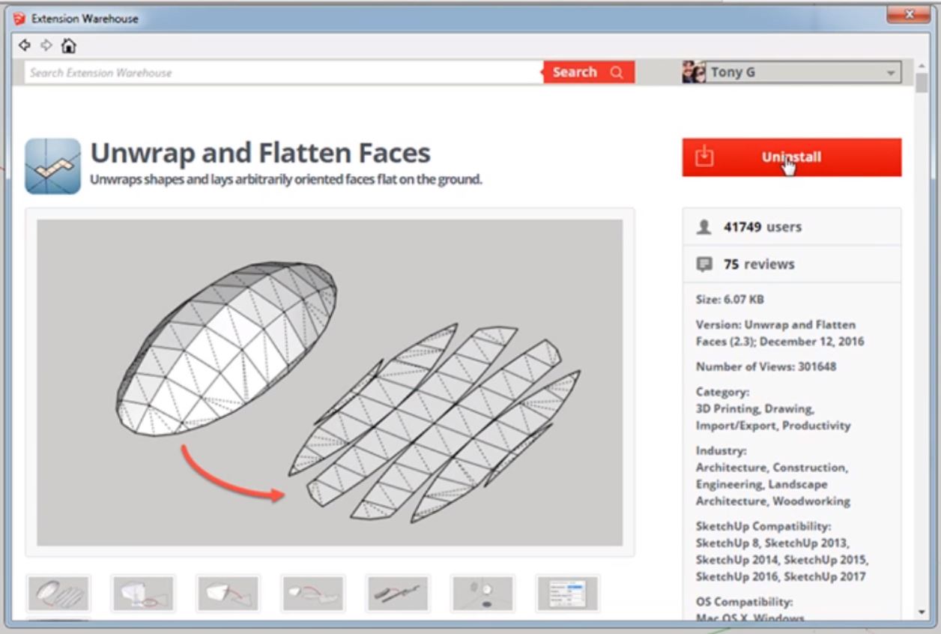Click the user silhouette icon beside users count

point(704,227)
